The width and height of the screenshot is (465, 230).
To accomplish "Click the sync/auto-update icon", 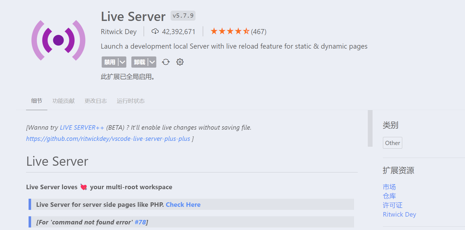I will [x=166, y=62].
